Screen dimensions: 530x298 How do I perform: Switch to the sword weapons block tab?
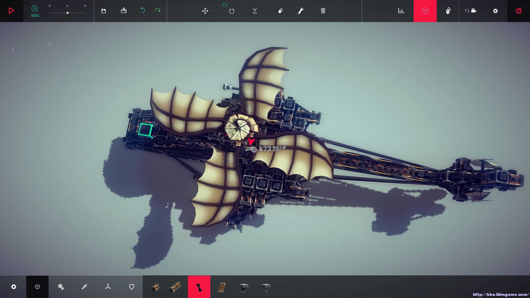click(84, 287)
